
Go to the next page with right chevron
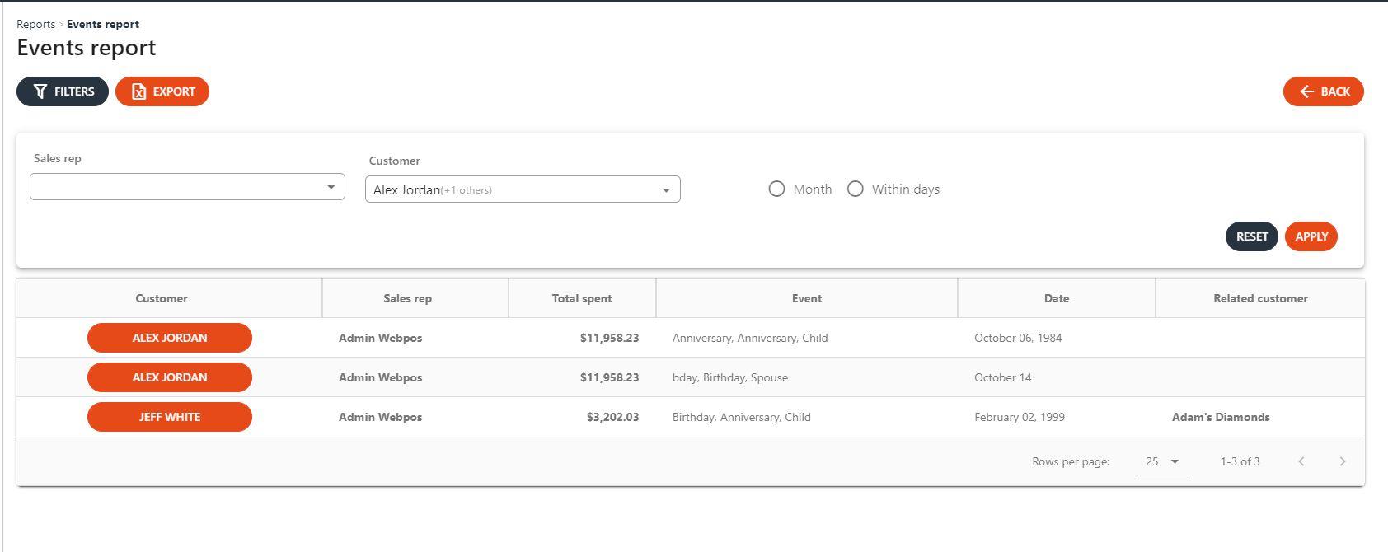click(1342, 461)
